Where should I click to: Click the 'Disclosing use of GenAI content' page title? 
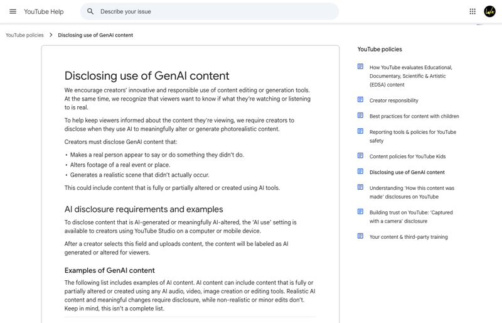pyautogui.click(x=147, y=75)
